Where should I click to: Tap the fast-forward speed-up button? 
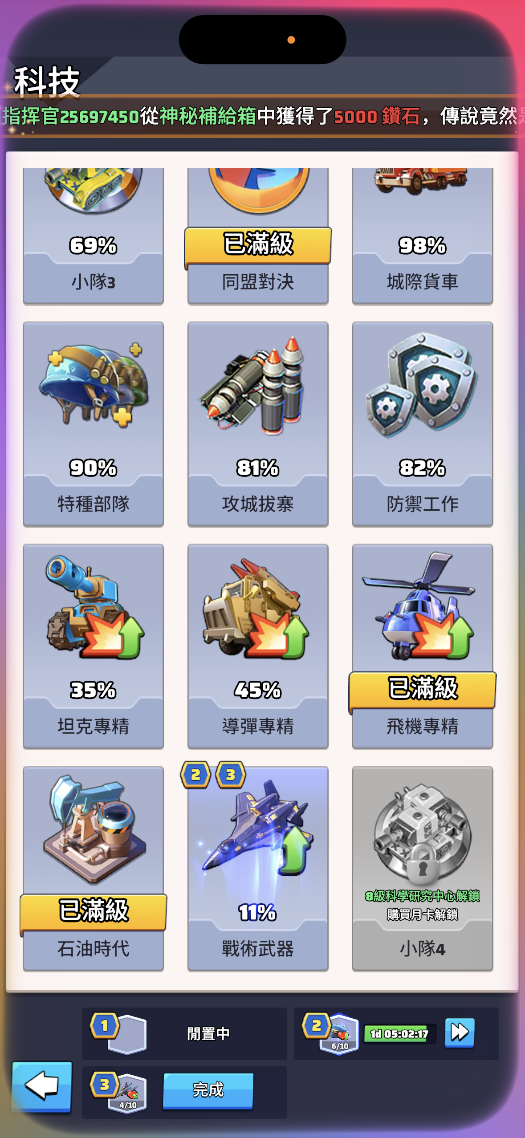click(x=459, y=1032)
